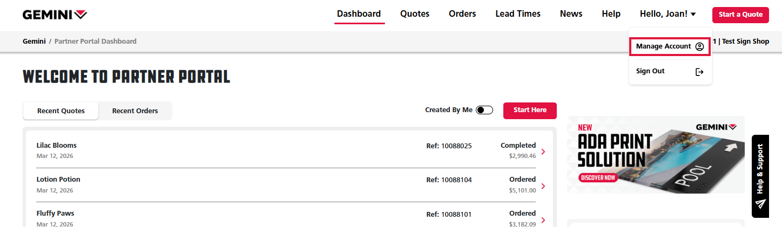Toggle the Created By Me switch
This screenshot has height=227, width=782.
[484, 110]
